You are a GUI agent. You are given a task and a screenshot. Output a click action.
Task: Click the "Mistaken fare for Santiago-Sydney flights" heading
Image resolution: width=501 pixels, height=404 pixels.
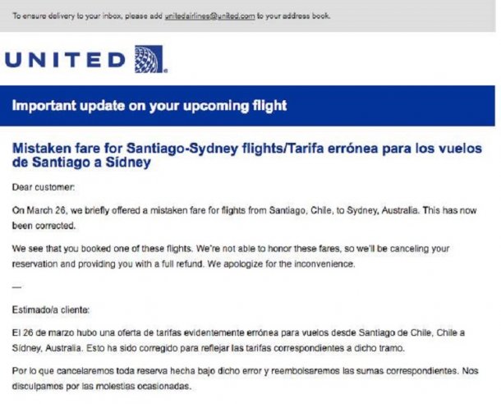pyautogui.click(x=123, y=149)
